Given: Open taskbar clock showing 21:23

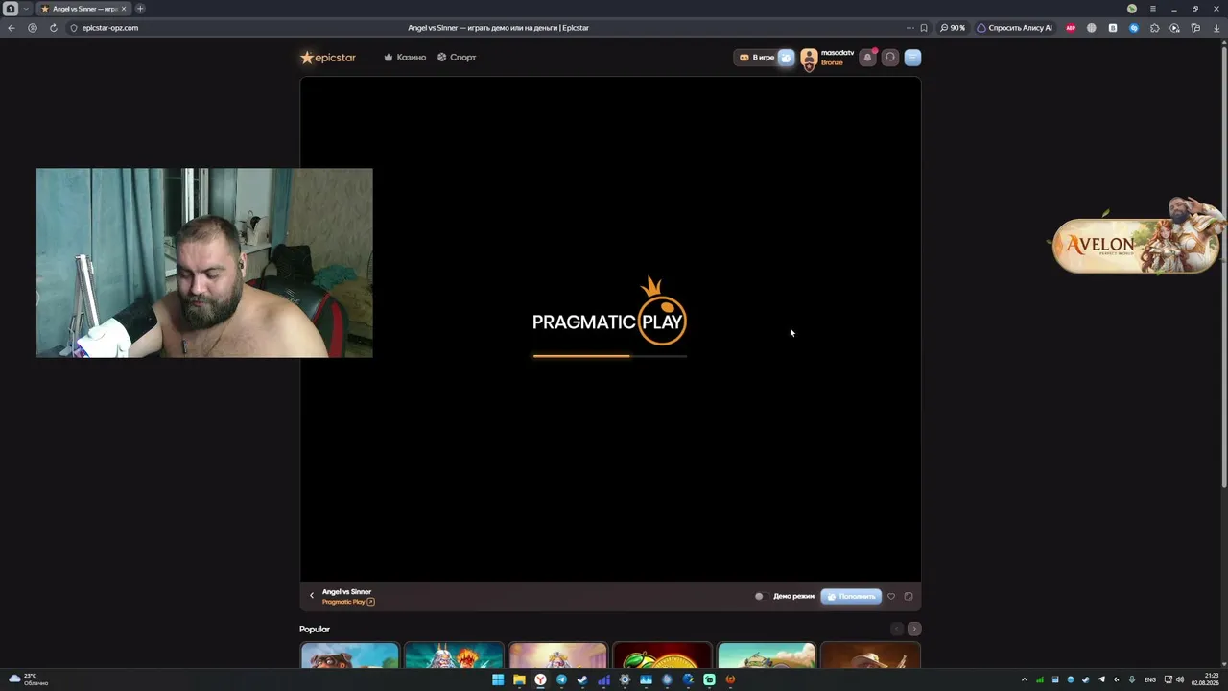Looking at the screenshot, I should point(1205,679).
